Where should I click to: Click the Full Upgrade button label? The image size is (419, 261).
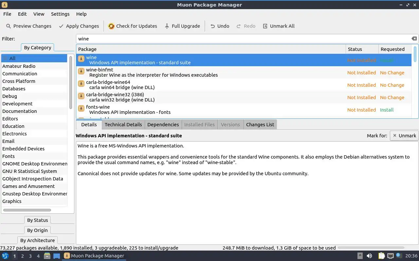(x=186, y=26)
